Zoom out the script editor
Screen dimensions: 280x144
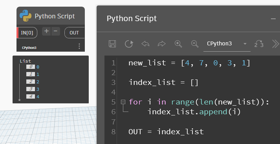pos(195,44)
